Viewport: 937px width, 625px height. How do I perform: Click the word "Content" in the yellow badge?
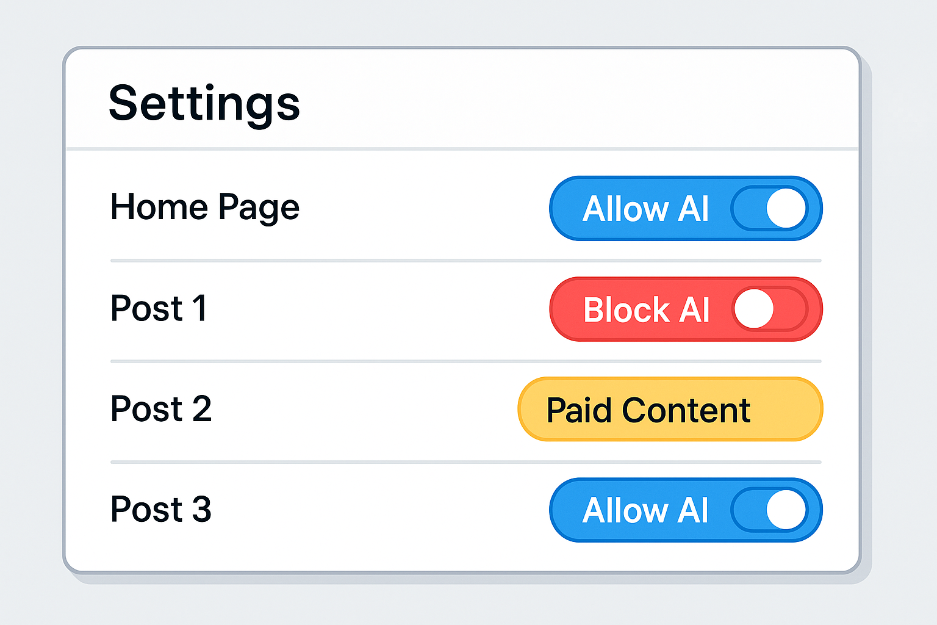(686, 410)
